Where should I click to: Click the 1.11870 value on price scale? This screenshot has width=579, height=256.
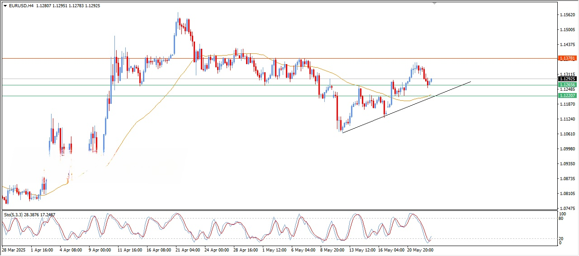(567, 104)
